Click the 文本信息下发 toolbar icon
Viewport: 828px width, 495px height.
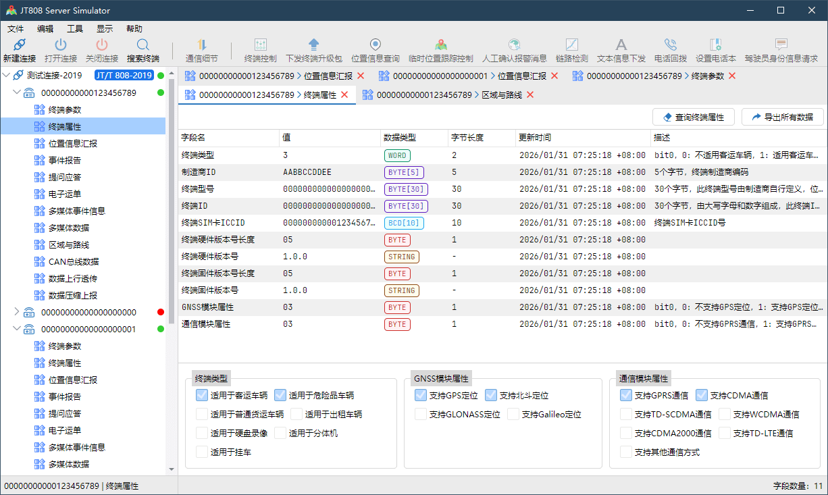pos(621,45)
